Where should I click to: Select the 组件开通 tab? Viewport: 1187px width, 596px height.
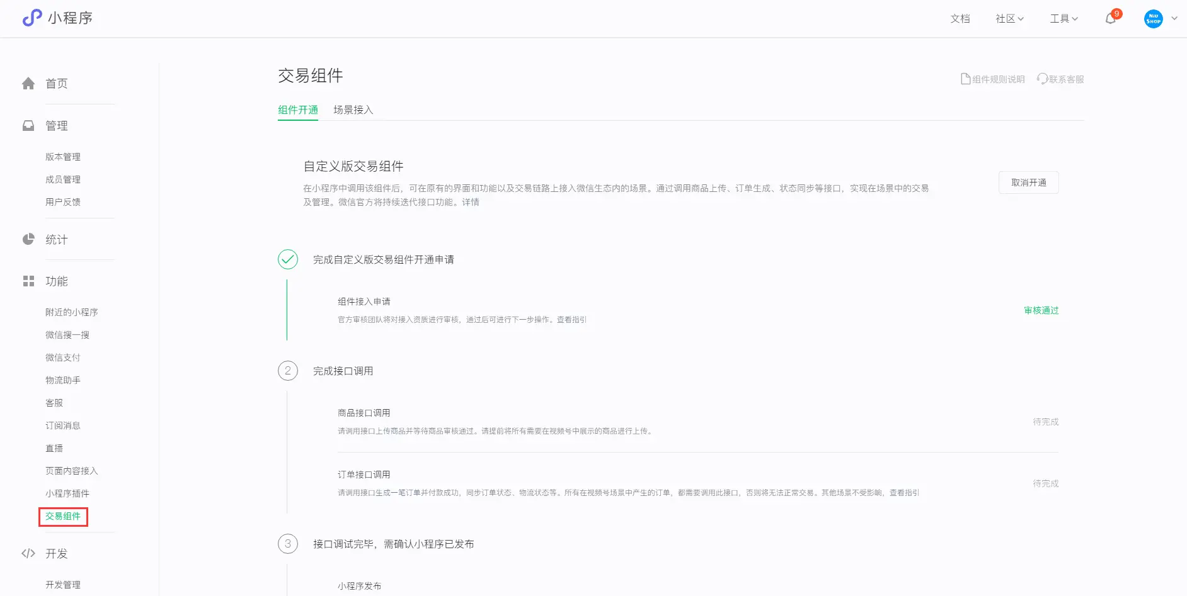298,110
